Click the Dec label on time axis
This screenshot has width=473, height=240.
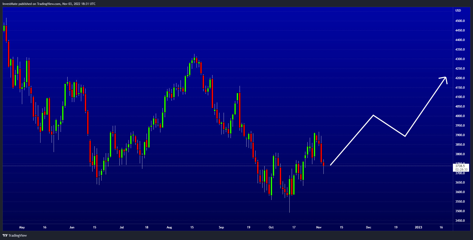369,227
